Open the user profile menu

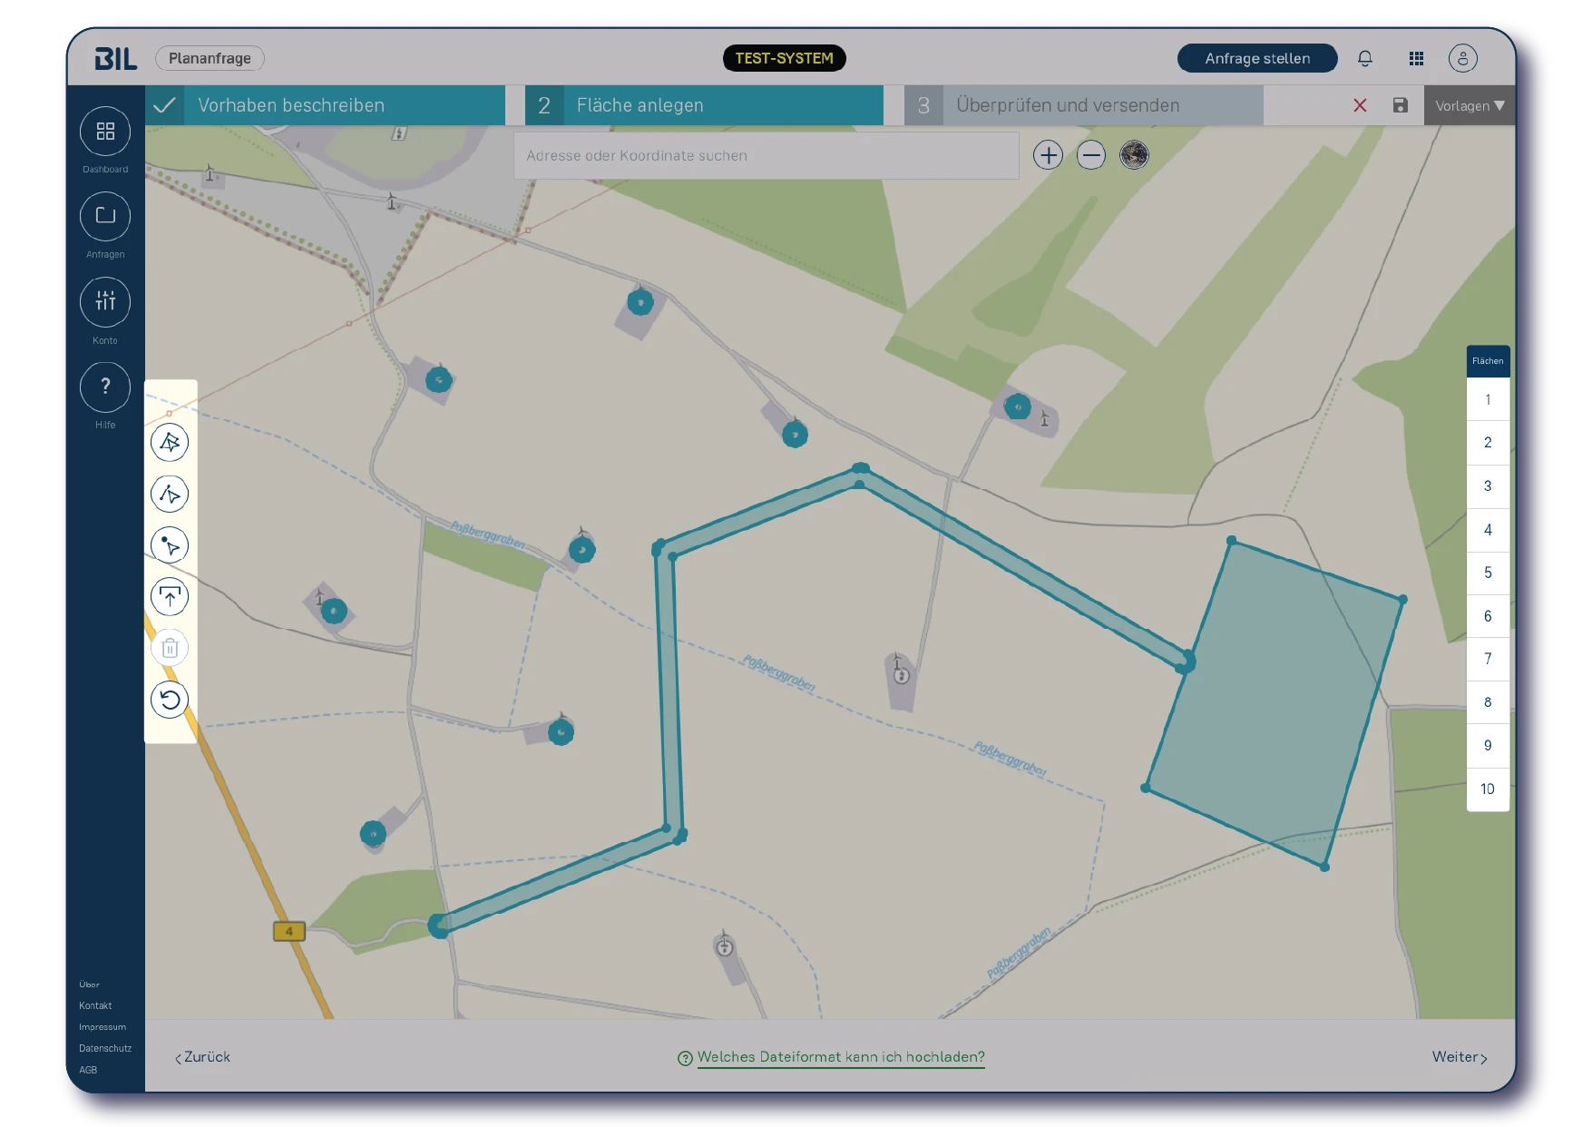[x=1462, y=58]
